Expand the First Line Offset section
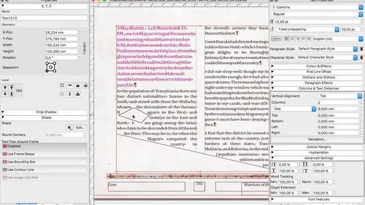The width and height of the screenshot is (365, 205). coord(317,72)
